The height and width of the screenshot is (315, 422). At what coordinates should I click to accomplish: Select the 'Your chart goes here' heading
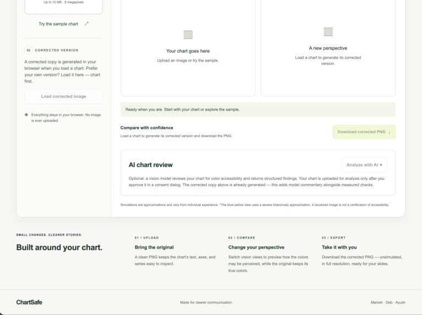188,51
